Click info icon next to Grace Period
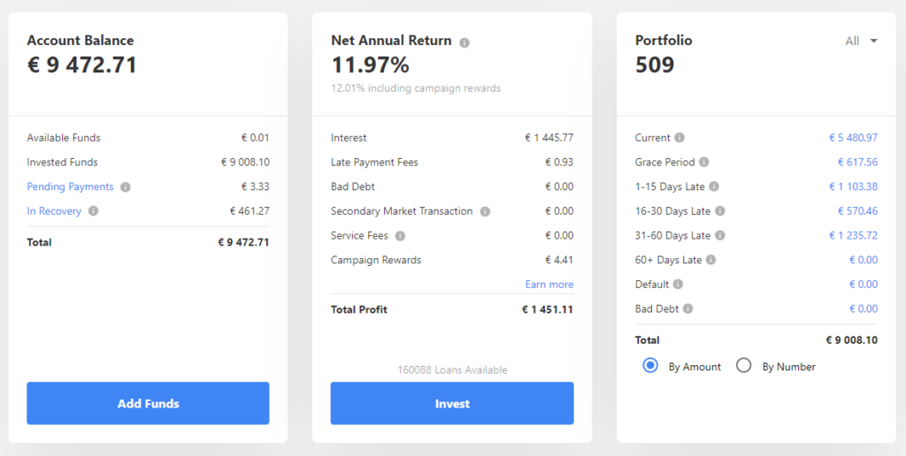906x456 pixels. [x=704, y=163]
